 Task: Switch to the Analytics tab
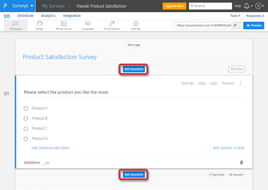pyautogui.click(x=48, y=15)
